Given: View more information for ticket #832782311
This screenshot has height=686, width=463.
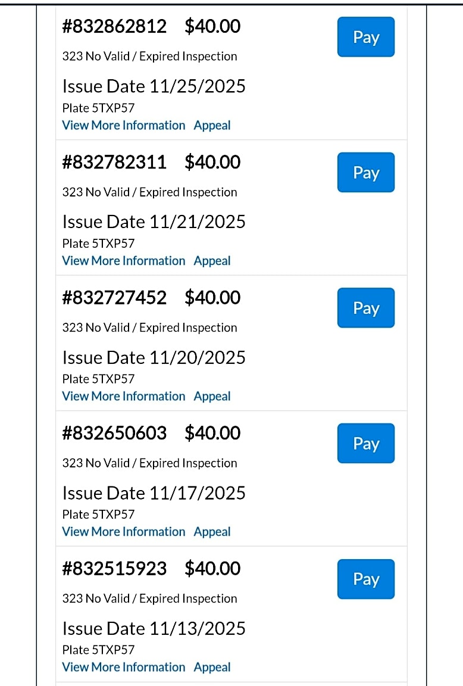Looking at the screenshot, I should [123, 261].
